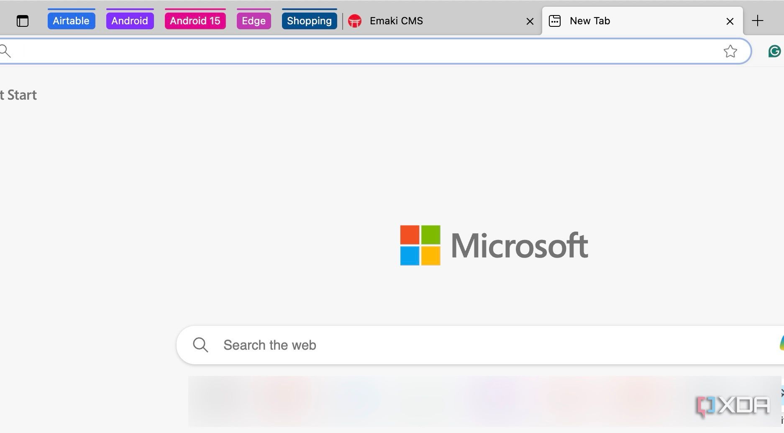Expand the Shopping tab group

[x=309, y=21]
